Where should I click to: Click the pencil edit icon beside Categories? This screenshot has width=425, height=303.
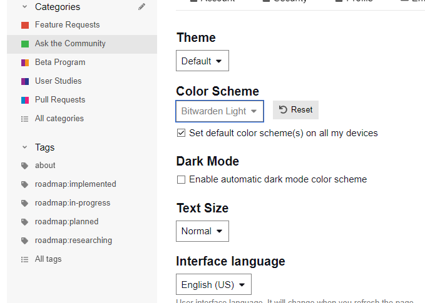(x=141, y=7)
